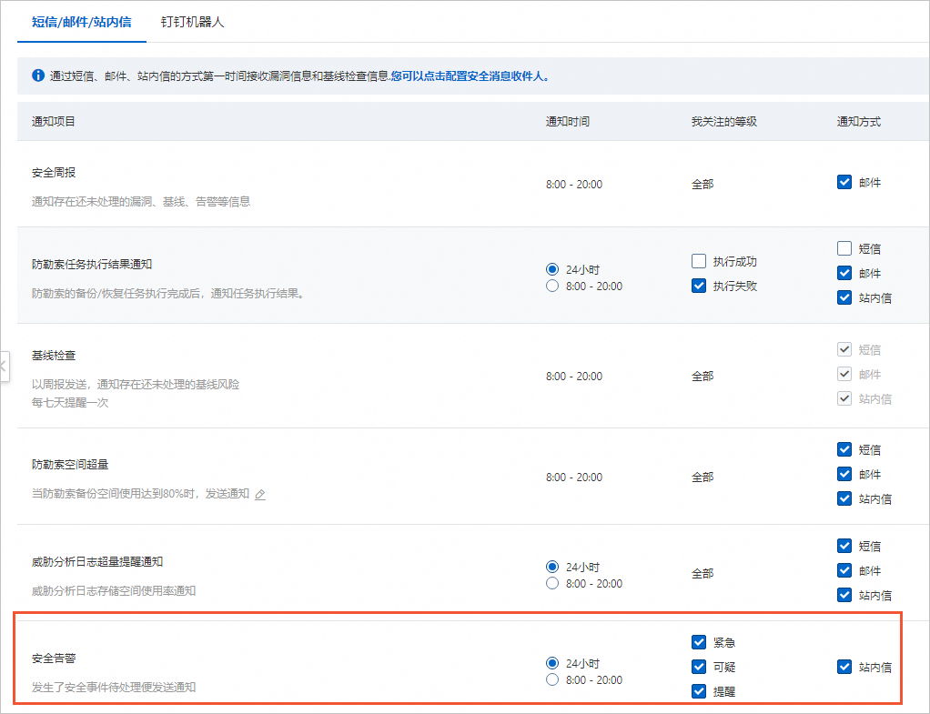Uncheck the 执行失败 level checkbox
Screen dimensions: 930x714
click(699, 286)
